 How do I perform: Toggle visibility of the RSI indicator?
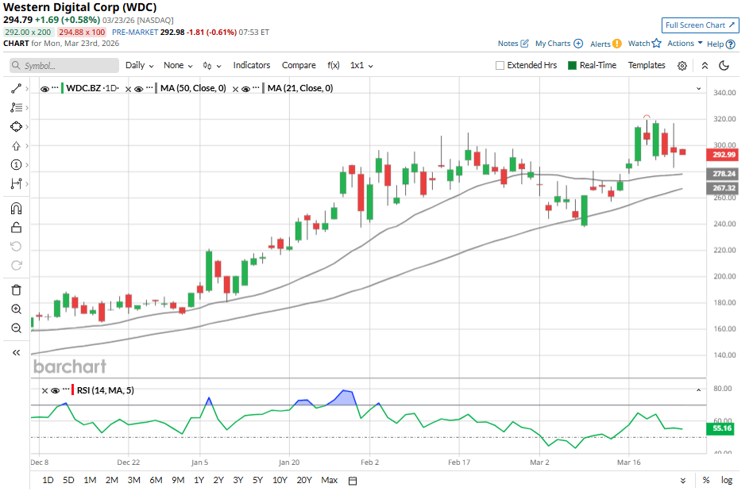coord(54,390)
